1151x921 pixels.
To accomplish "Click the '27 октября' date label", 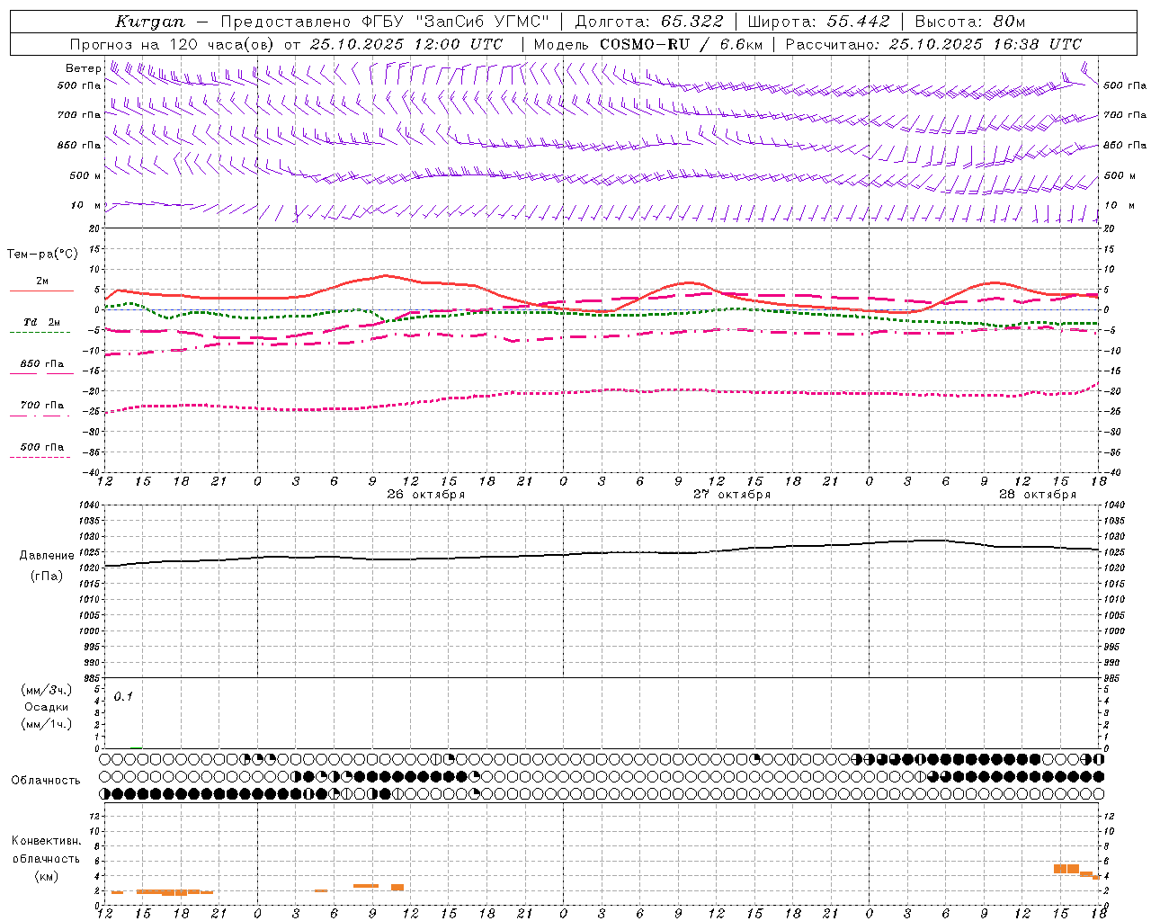I will [731, 495].
